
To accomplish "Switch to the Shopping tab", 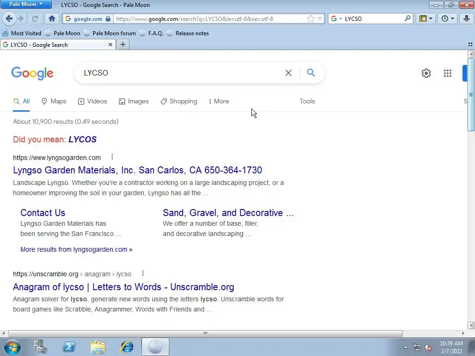I will coord(179,102).
